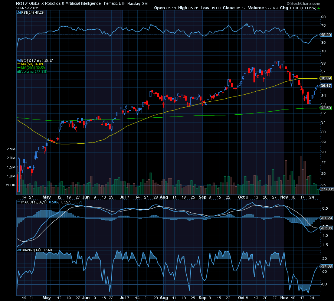The height and width of the screenshot is (301, 334).
Task: Click the yellow MA(50) color line swatch
Action: click(19, 64)
